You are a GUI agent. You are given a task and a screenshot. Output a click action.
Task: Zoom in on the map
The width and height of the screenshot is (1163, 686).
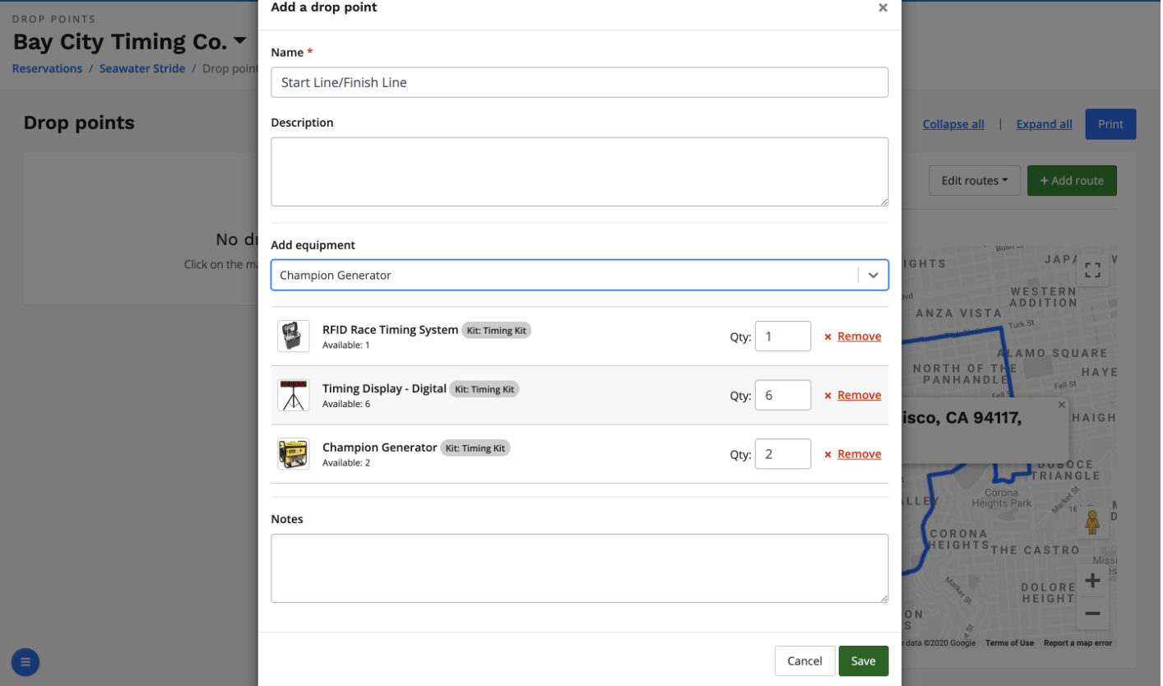tap(1092, 581)
